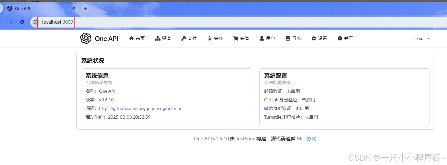Click the 微信身份验证：未启用 text
447x165 pixels.
tap(286, 108)
